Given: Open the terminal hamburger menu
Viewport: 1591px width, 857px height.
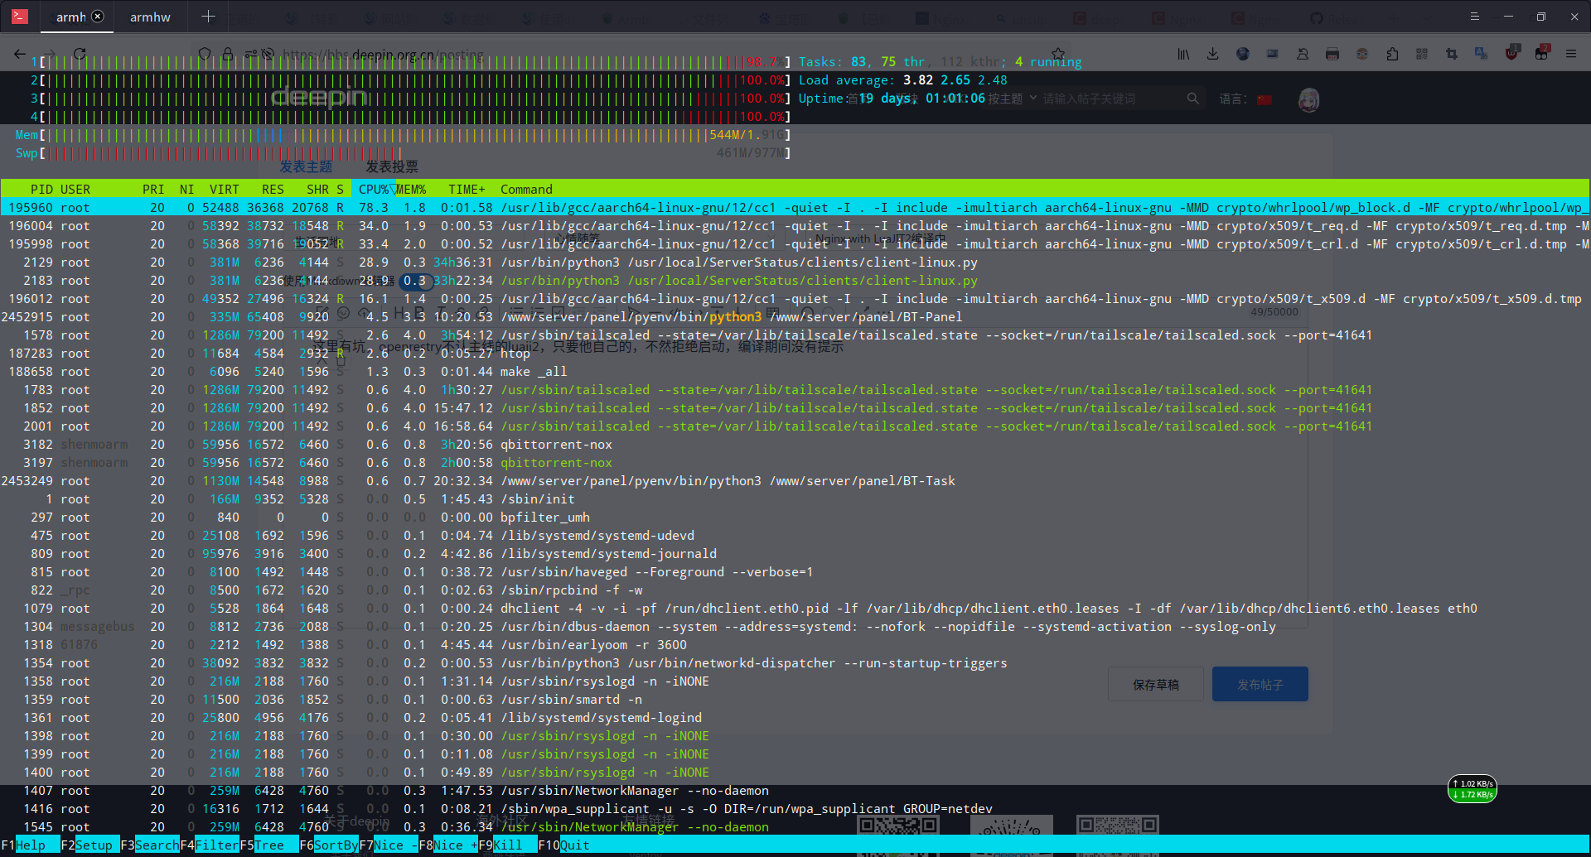Looking at the screenshot, I should (1474, 17).
